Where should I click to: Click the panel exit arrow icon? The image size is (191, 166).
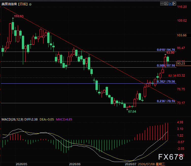coord(174,4)
